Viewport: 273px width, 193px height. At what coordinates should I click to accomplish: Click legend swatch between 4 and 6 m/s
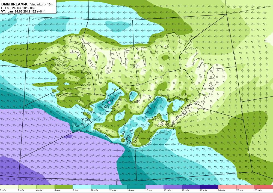[x=45, y=187]
